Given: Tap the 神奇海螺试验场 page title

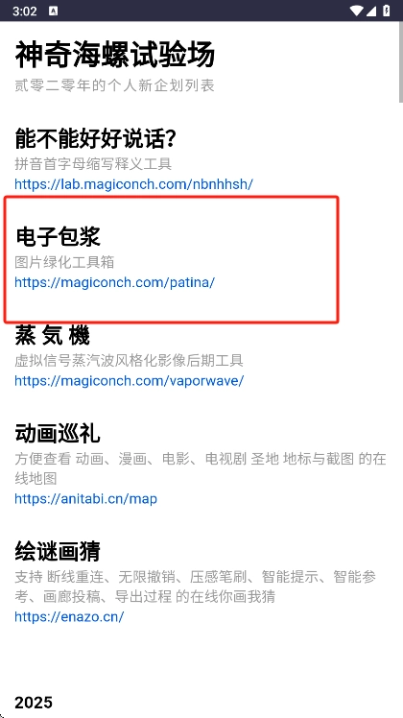Looking at the screenshot, I should [115, 56].
